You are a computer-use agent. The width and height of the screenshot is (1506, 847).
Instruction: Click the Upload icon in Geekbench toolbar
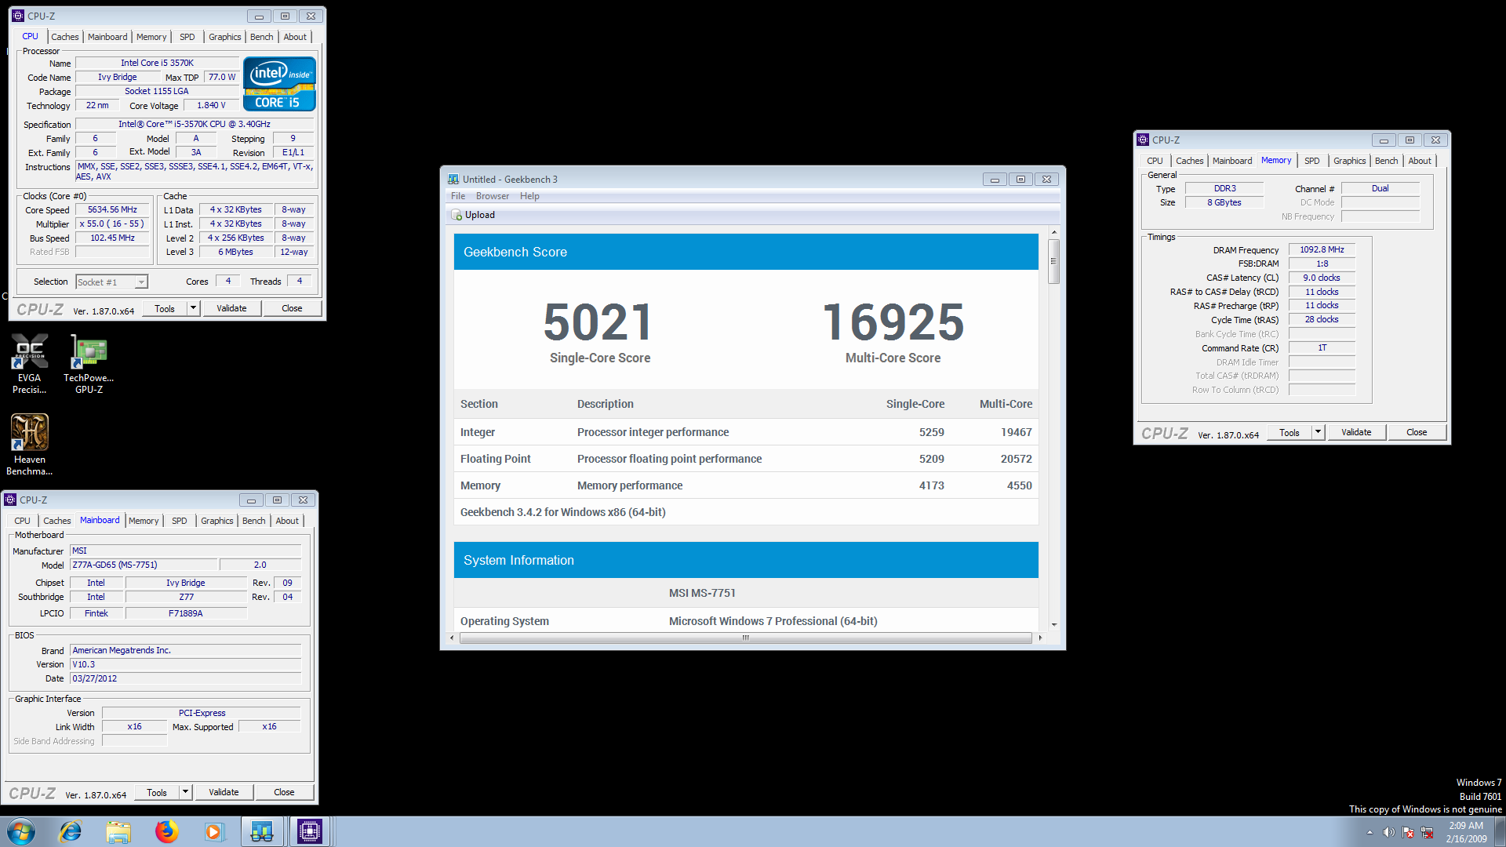click(457, 215)
